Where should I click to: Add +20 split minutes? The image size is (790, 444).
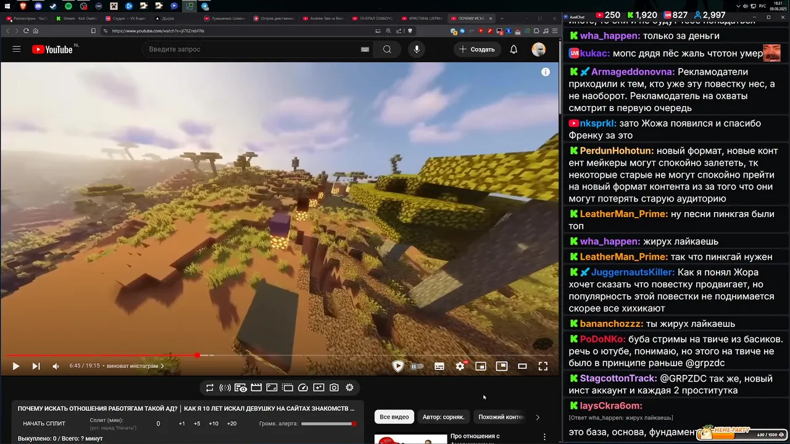pyautogui.click(x=232, y=424)
